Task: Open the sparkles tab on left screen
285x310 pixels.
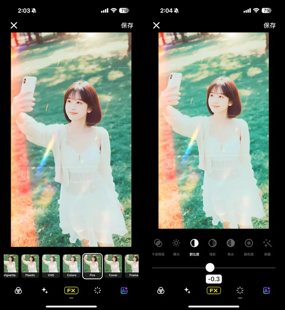Action: click(x=45, y=290)
